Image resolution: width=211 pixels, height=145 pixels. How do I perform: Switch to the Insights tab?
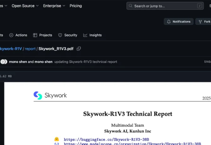[x=93, y=35]
